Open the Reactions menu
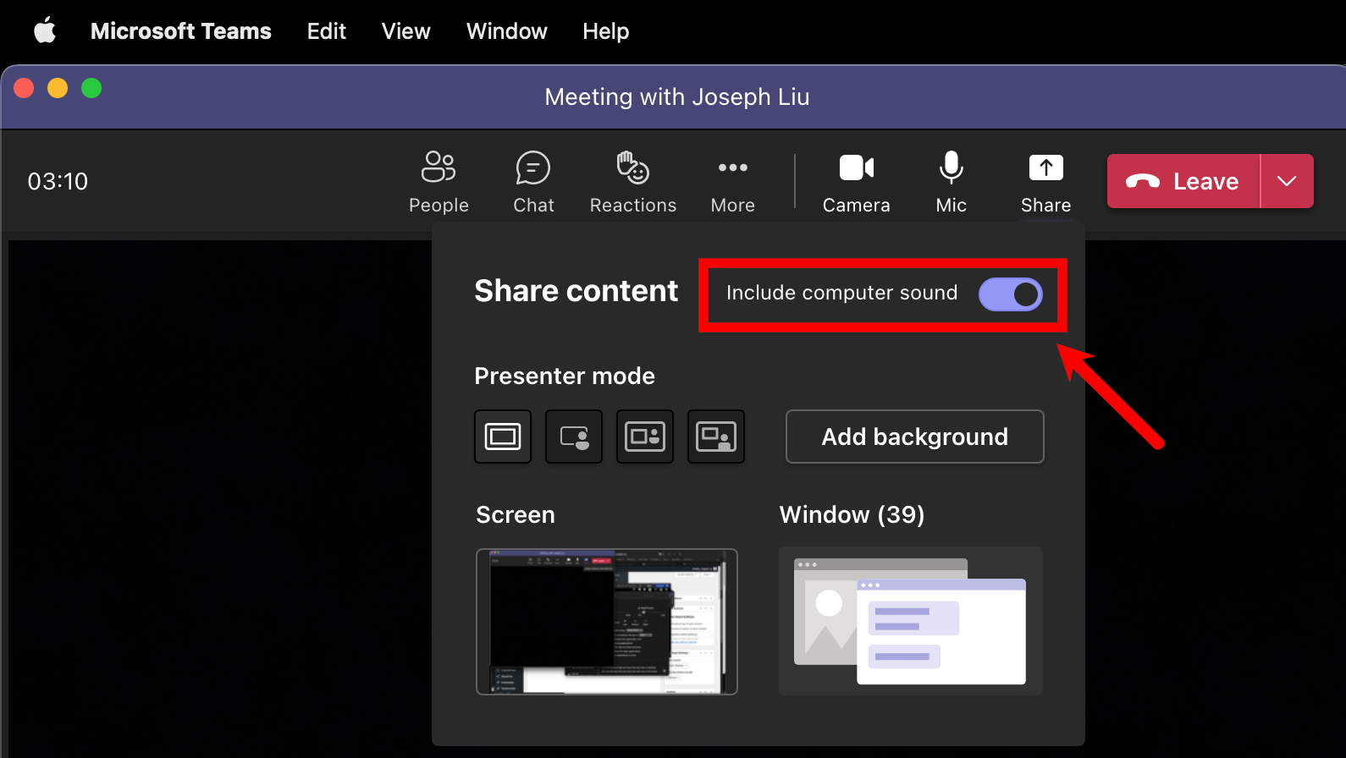The height and width of the screenshot is (758, 1346). click(633, 182)
